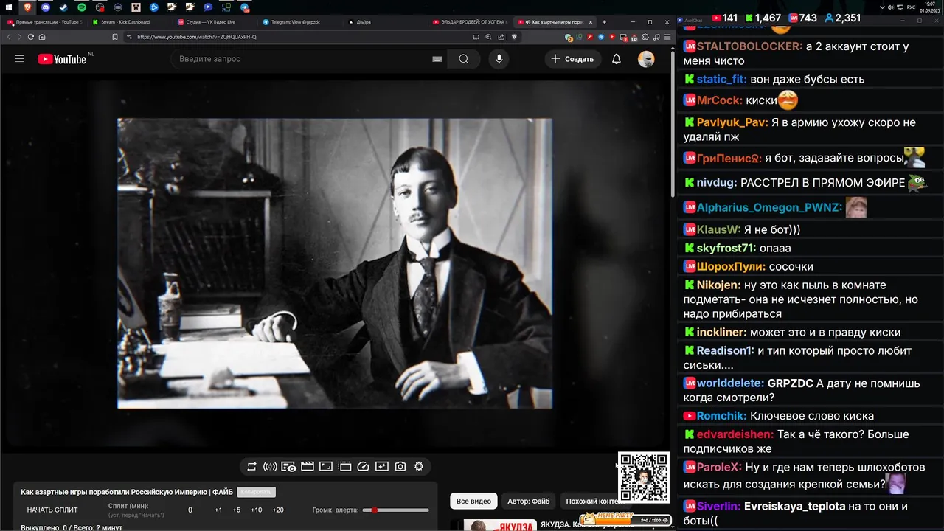Viewport: 944px width, 531px height.
Task: Start voice search with microphone icon
Action: click(x=499, y=59)
